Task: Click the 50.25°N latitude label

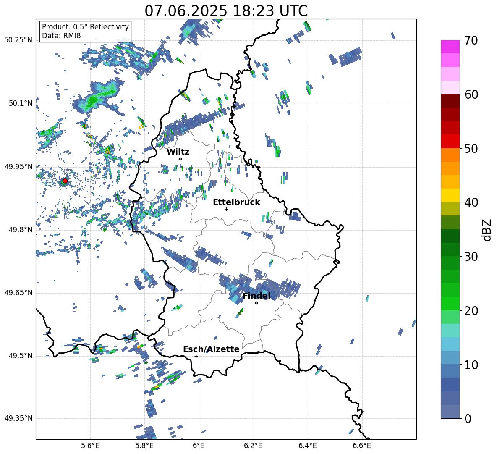Action: pos(18,40)
